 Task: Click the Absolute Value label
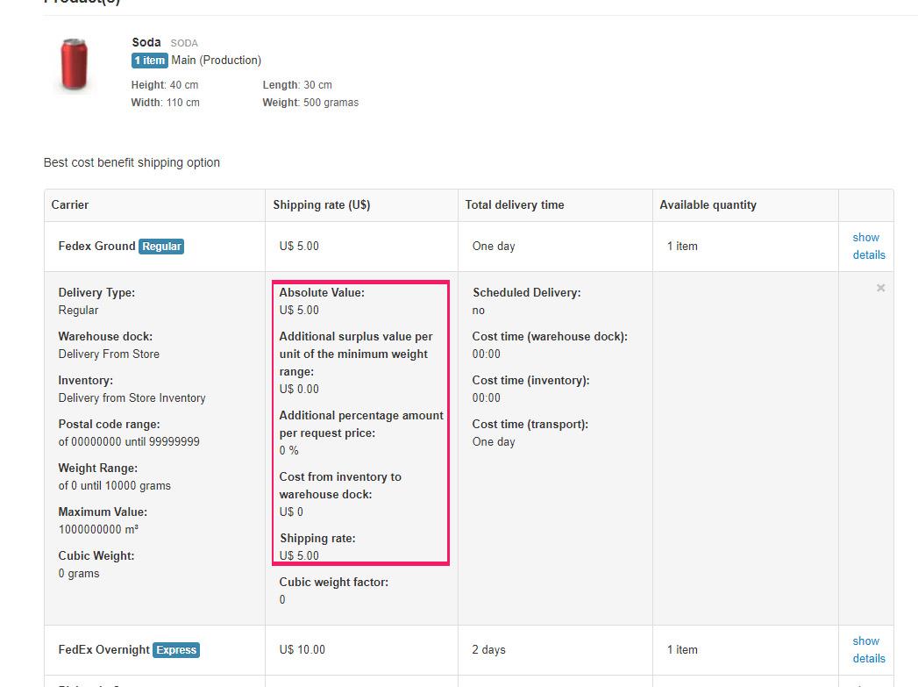tap(322, 292)
